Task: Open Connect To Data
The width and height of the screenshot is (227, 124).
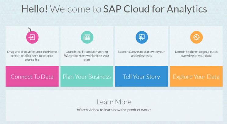Action: coord(32,76)
